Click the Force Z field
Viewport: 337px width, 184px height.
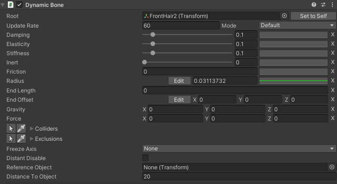301,119
